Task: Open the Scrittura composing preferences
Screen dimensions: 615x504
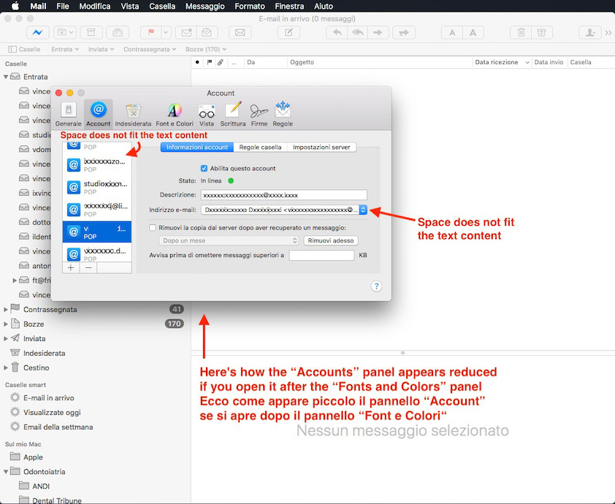Action: (x=233, y=114)
